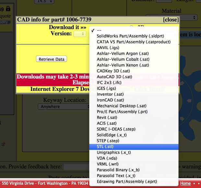Choose STEP (.step) format
The image size is (201, 188).
(134, 141)
